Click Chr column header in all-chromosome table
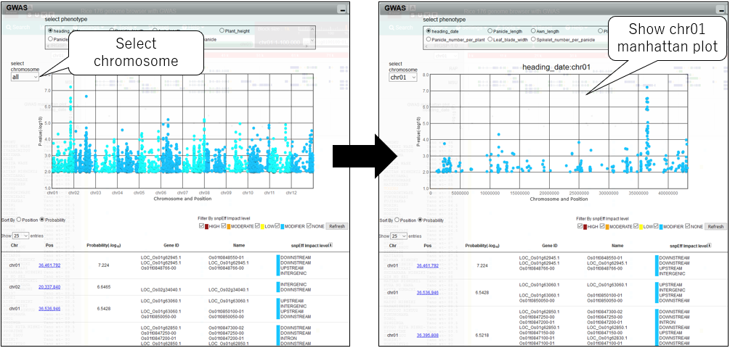The width and height of the screenshot is (730, 348). pyautogui.click(x=15, y=245)
